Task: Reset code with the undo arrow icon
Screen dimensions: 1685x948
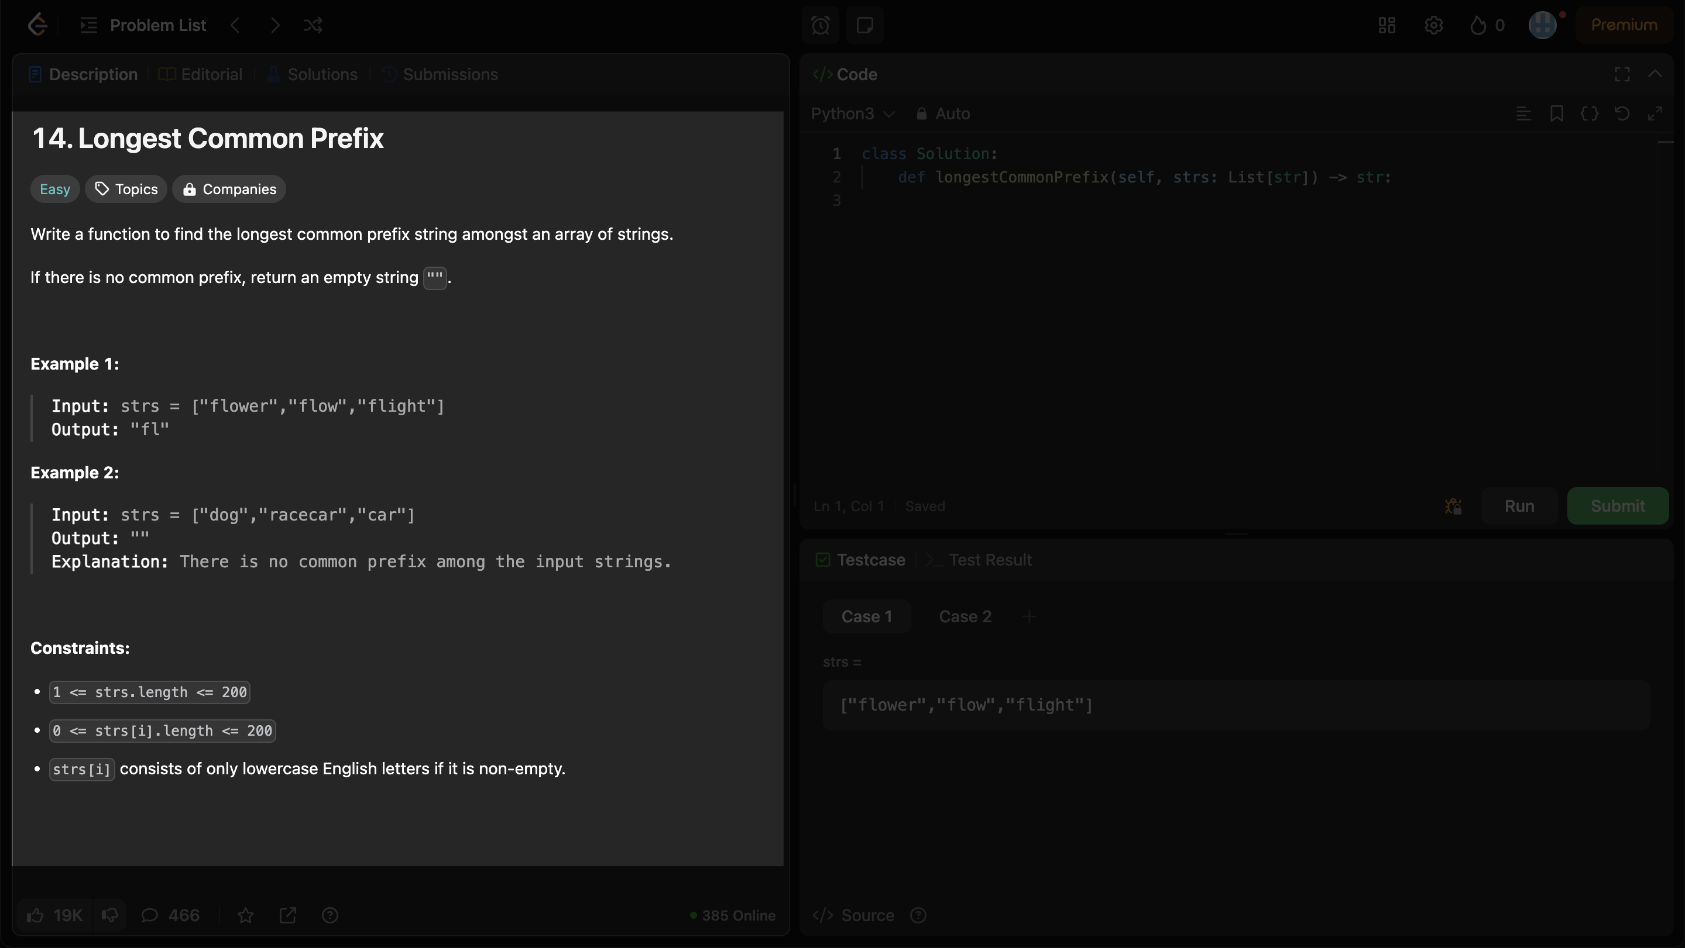Action: click(x=1622, y=114)
